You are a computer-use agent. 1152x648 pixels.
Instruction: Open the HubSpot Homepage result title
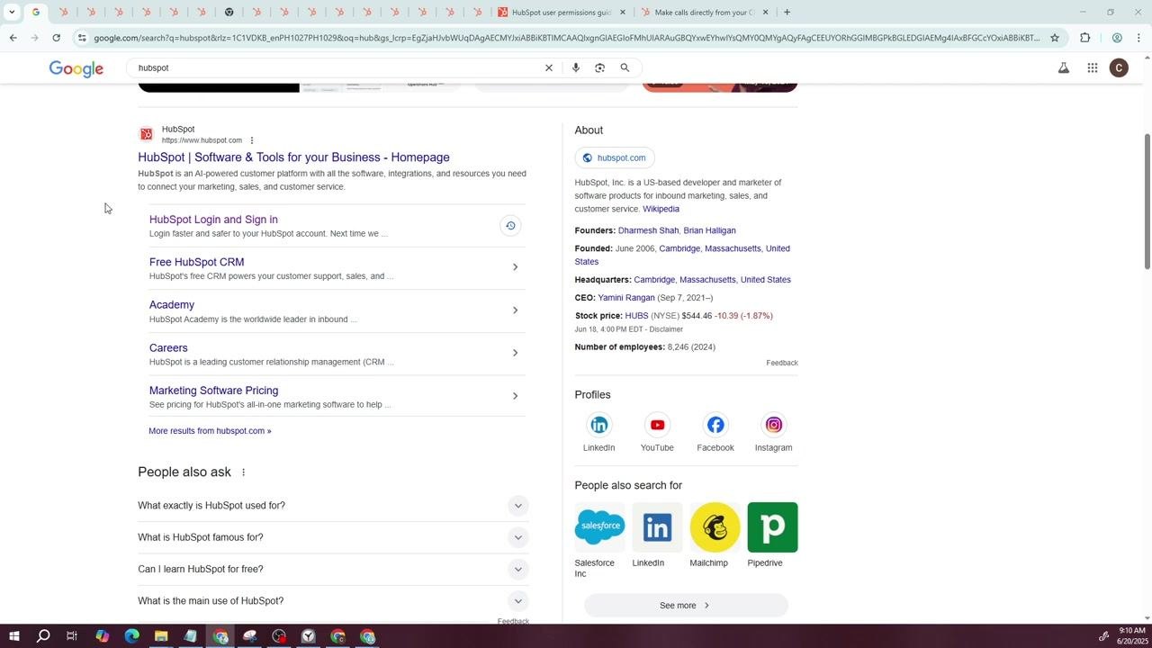pos(293,157)
